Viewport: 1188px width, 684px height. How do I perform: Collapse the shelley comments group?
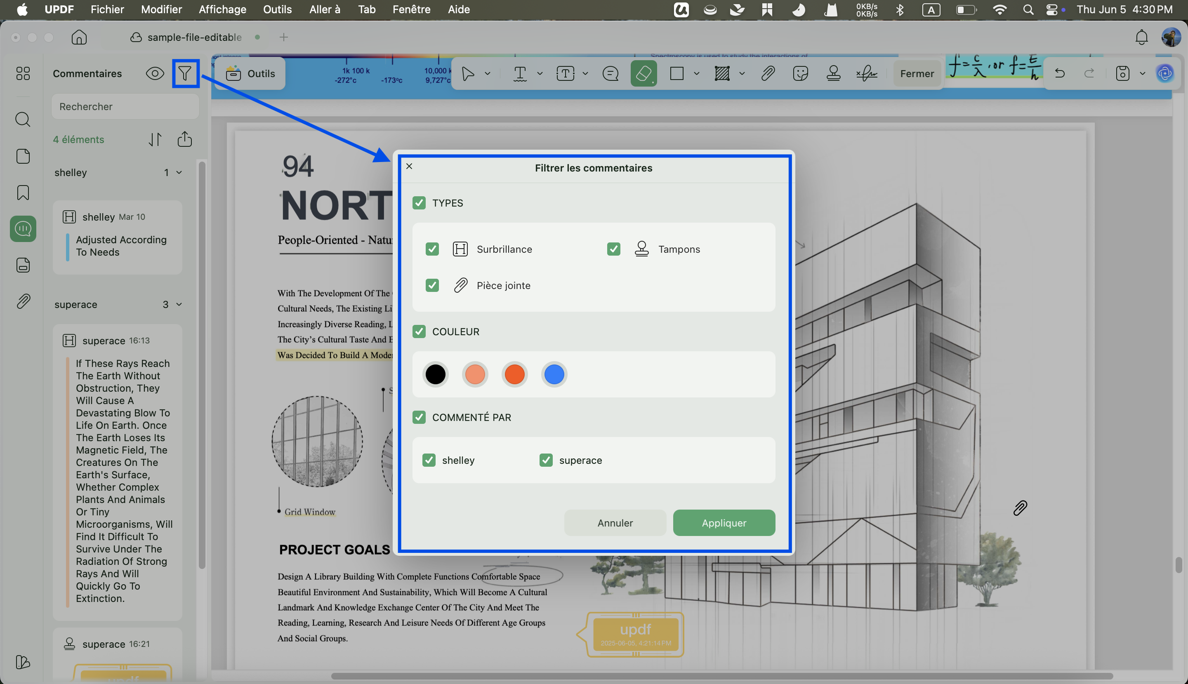[179, 172]
